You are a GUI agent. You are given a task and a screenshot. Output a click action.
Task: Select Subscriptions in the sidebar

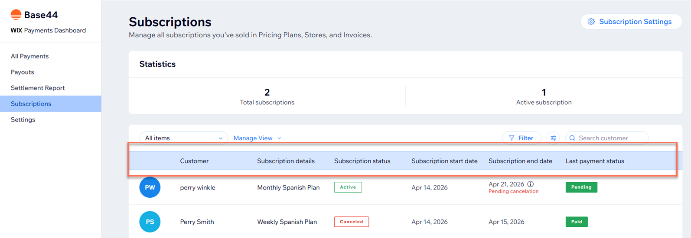click(x=31, y=104)
